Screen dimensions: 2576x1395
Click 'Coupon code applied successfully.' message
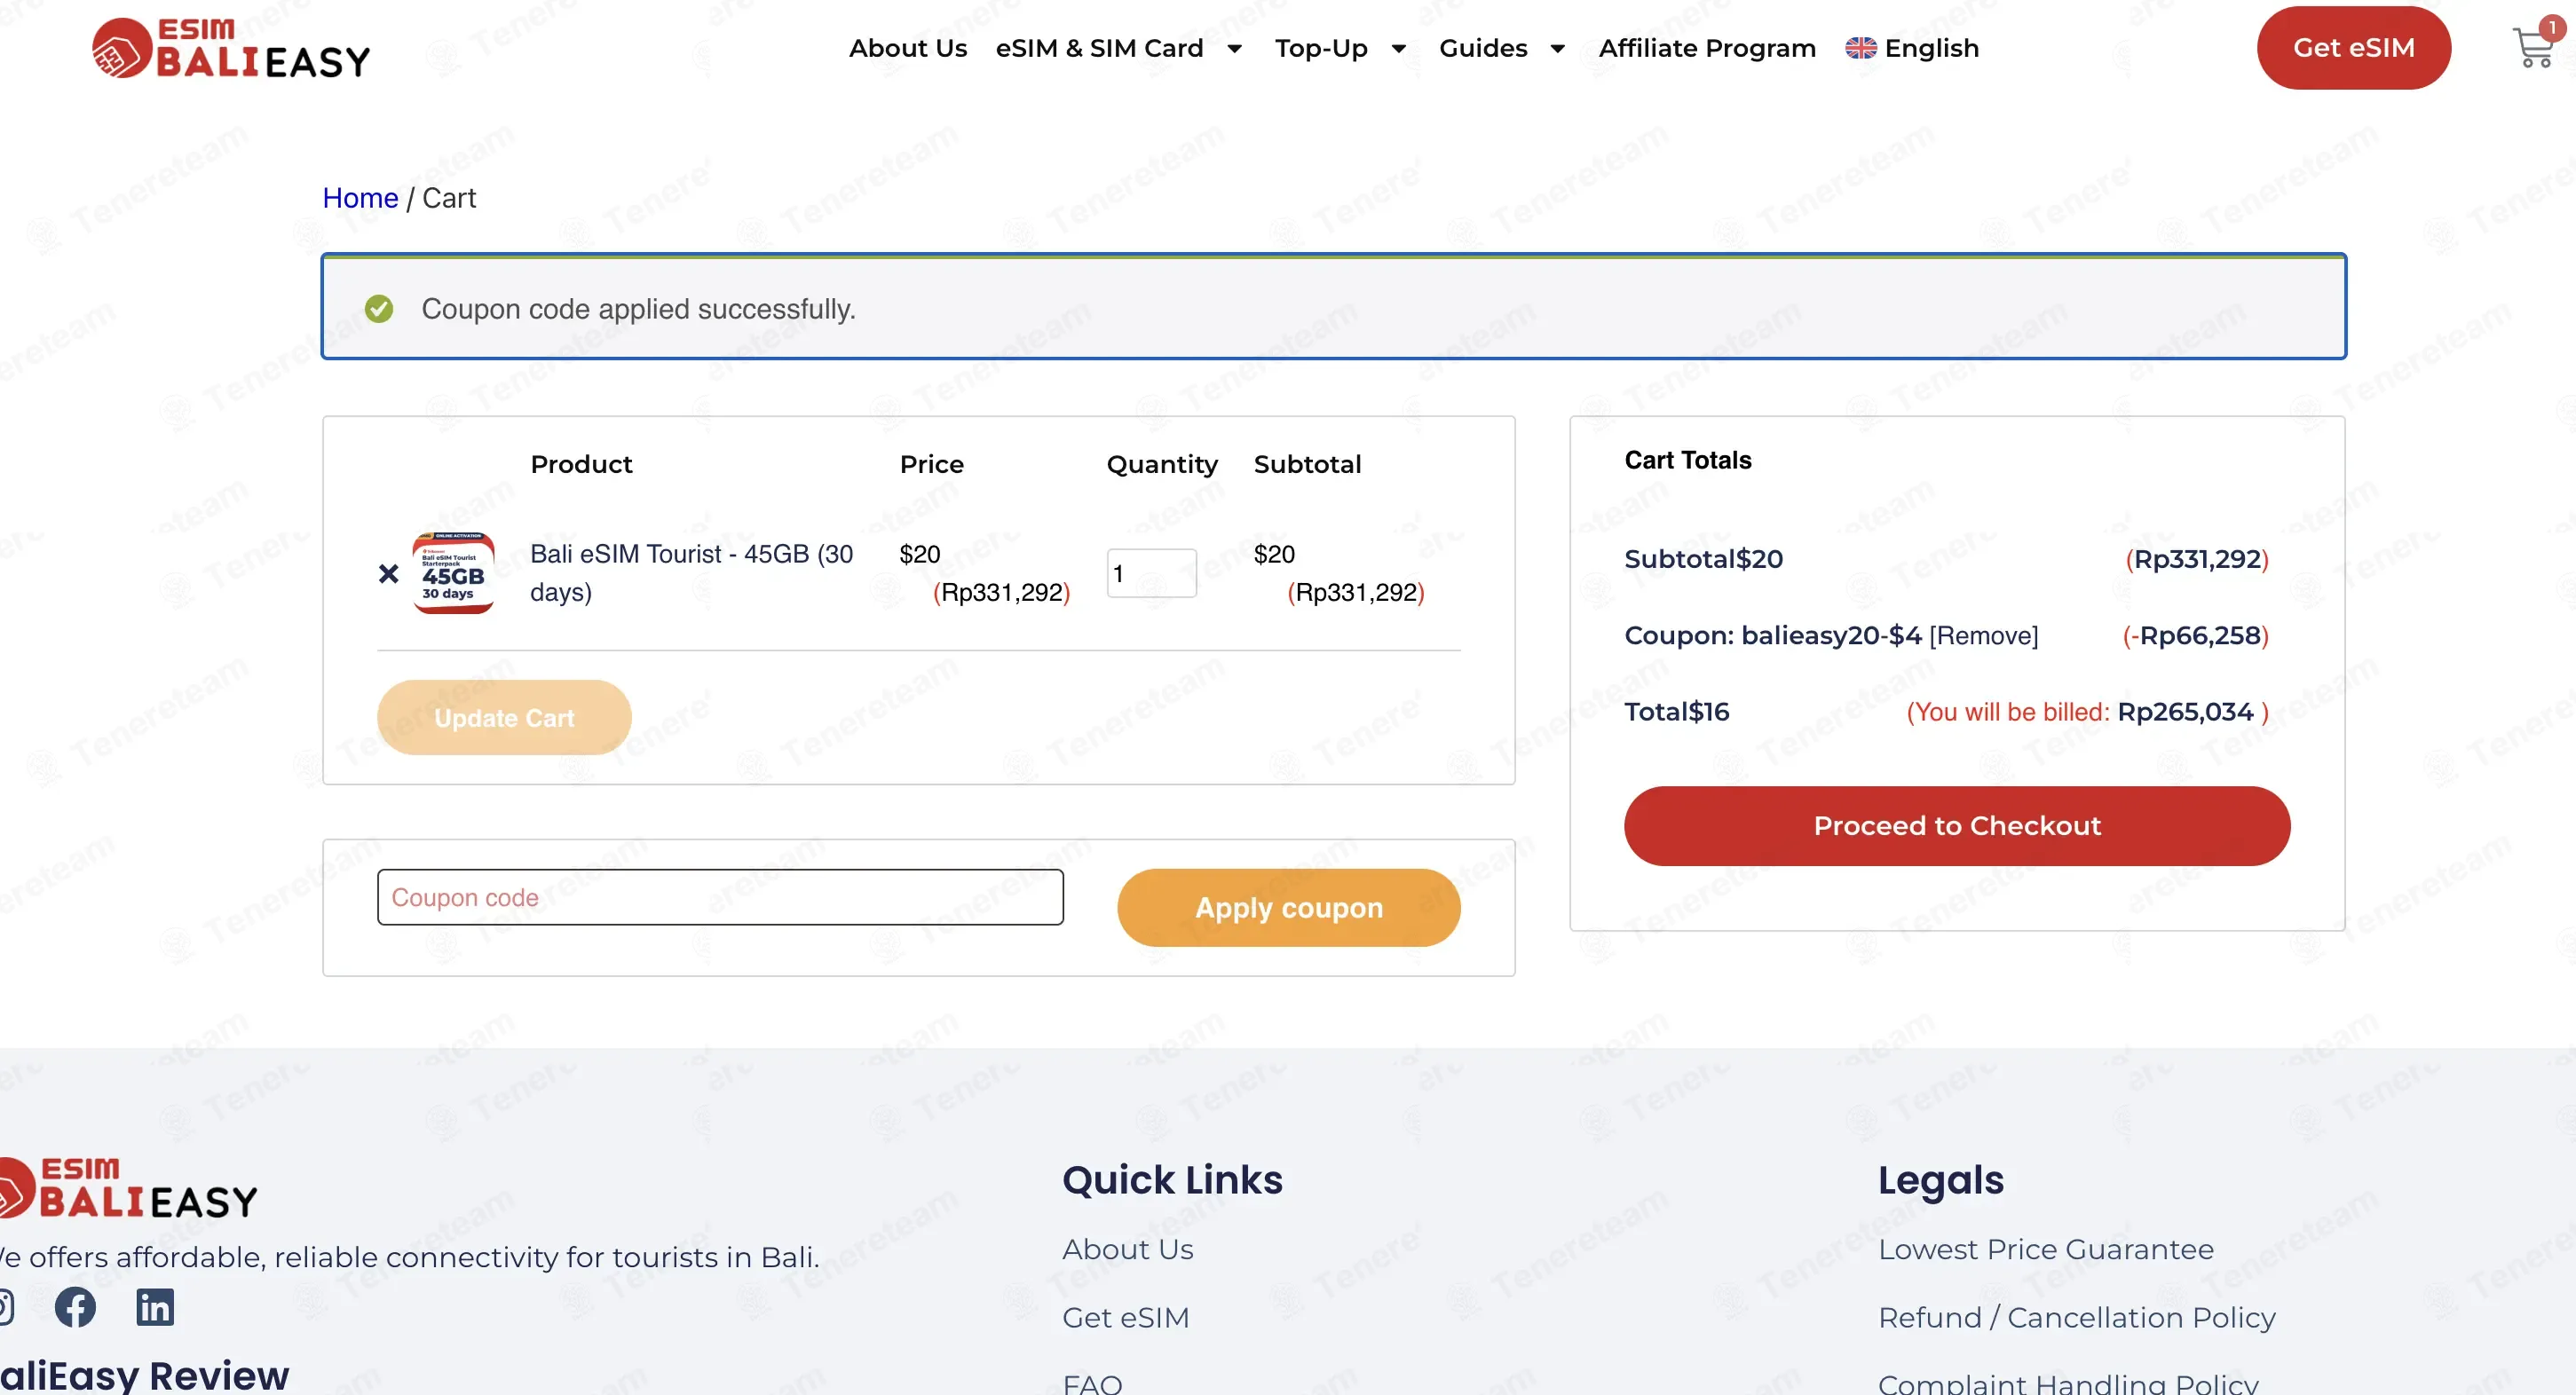click(638, 309)
